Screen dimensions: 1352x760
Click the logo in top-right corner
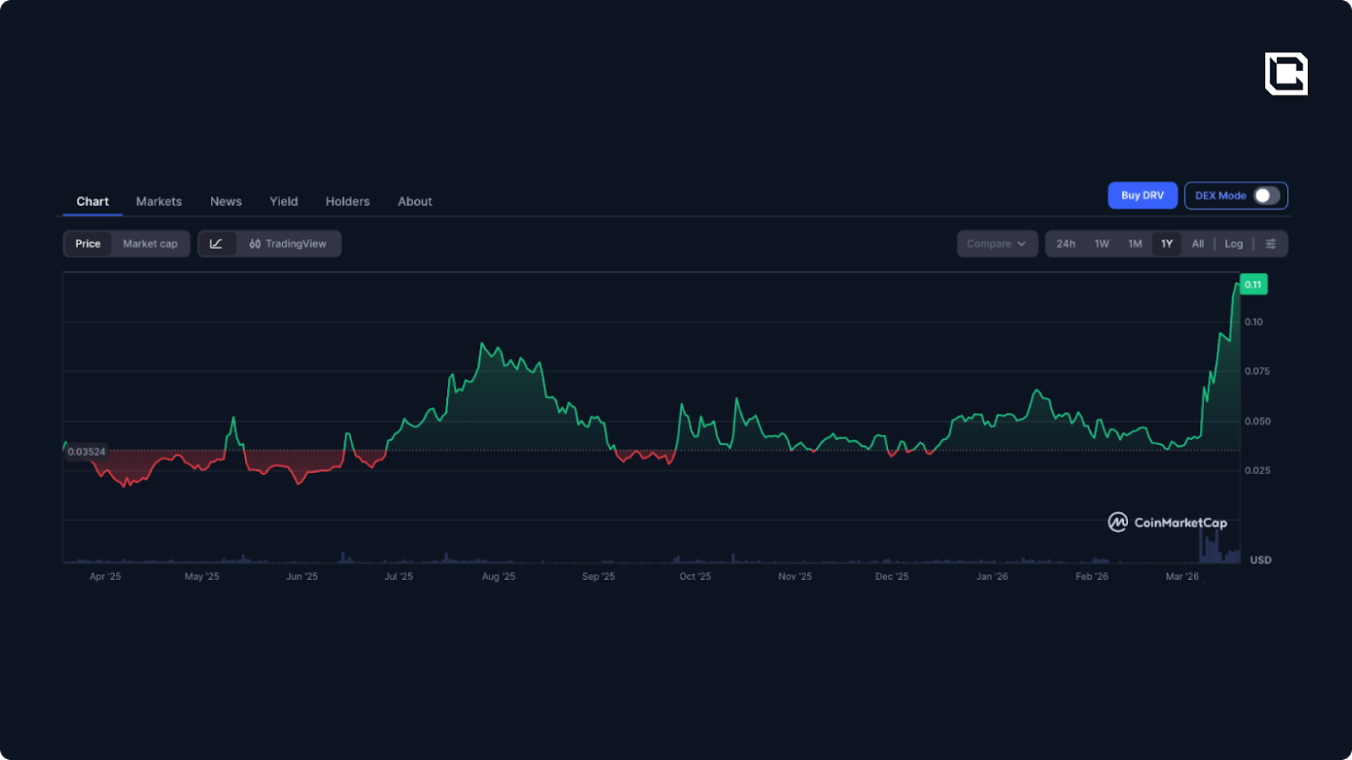pos(1285,74)
